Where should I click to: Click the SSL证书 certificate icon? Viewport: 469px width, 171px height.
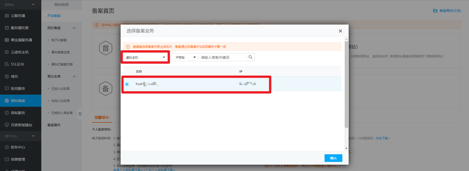pos(7,64)
